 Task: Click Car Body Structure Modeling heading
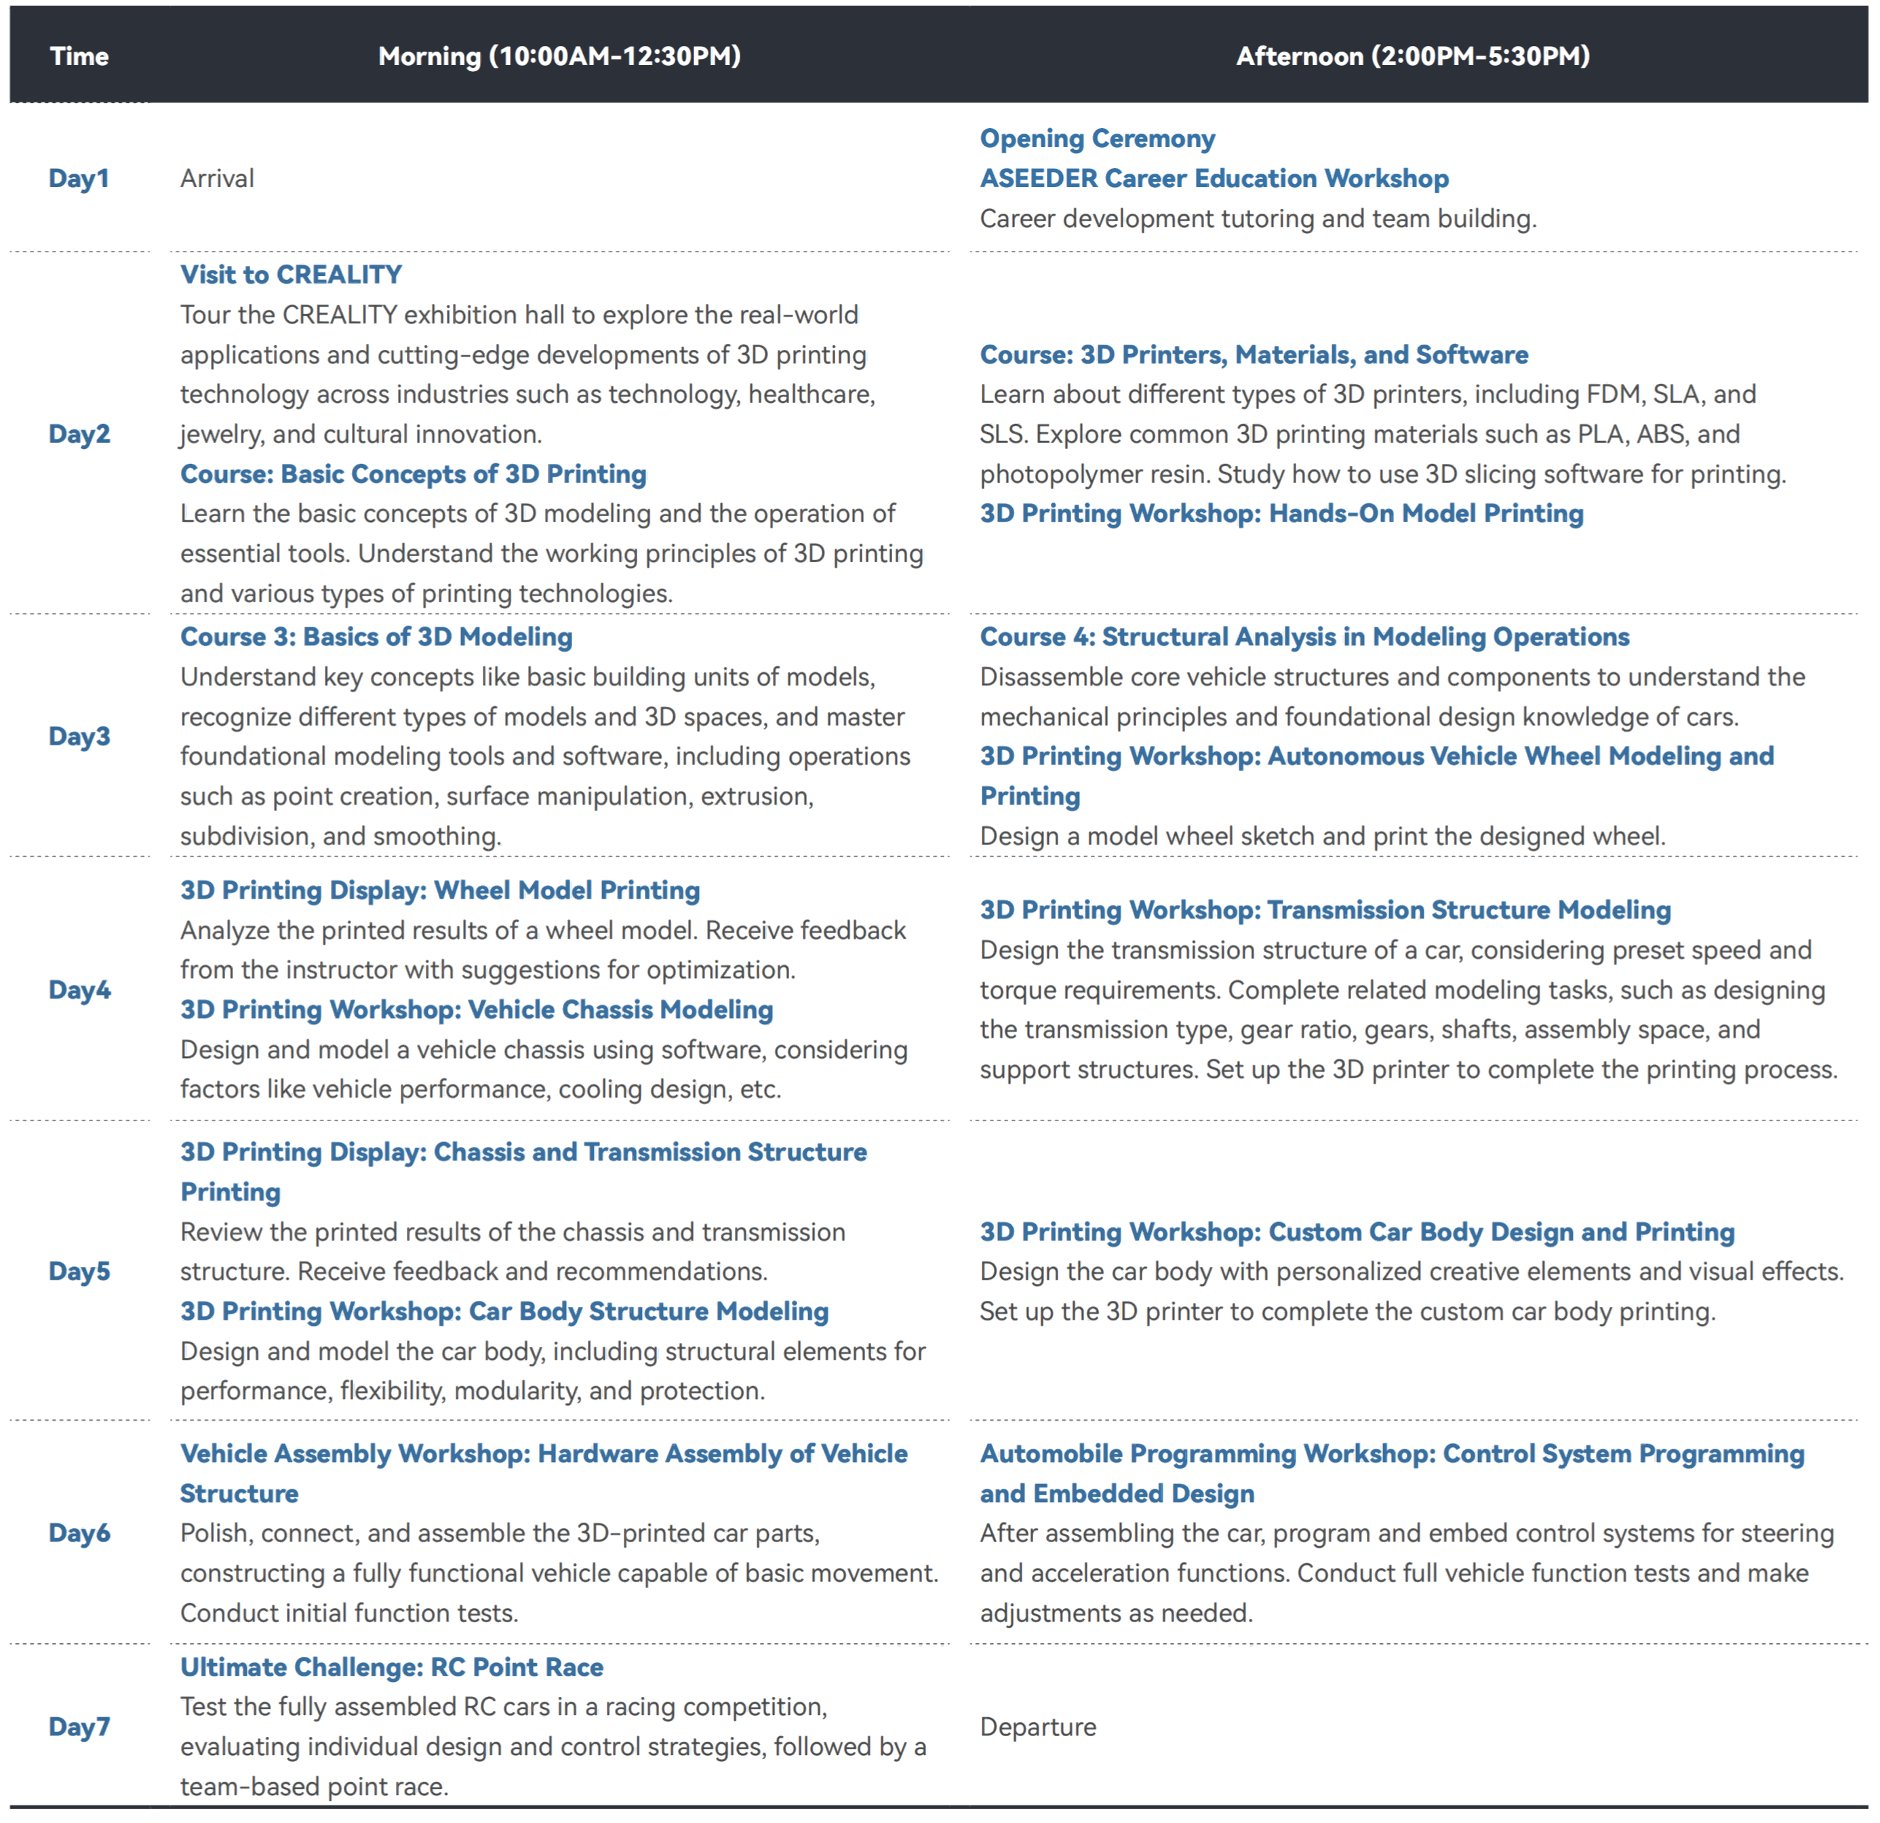pos(504,1312)
